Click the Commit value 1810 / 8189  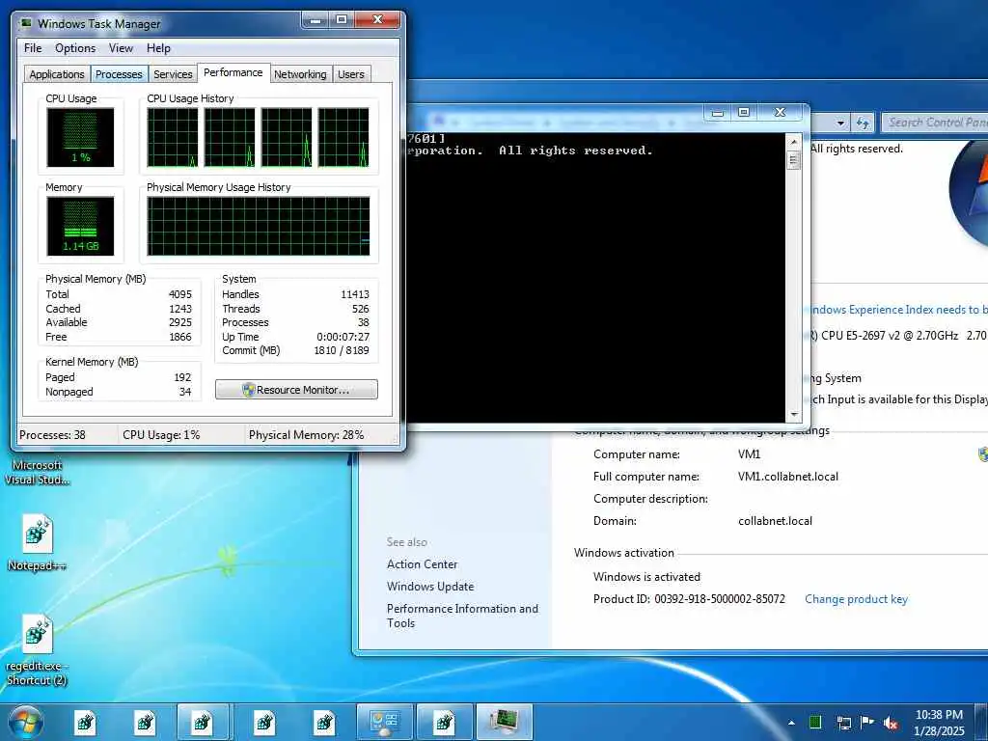[342, 350]
